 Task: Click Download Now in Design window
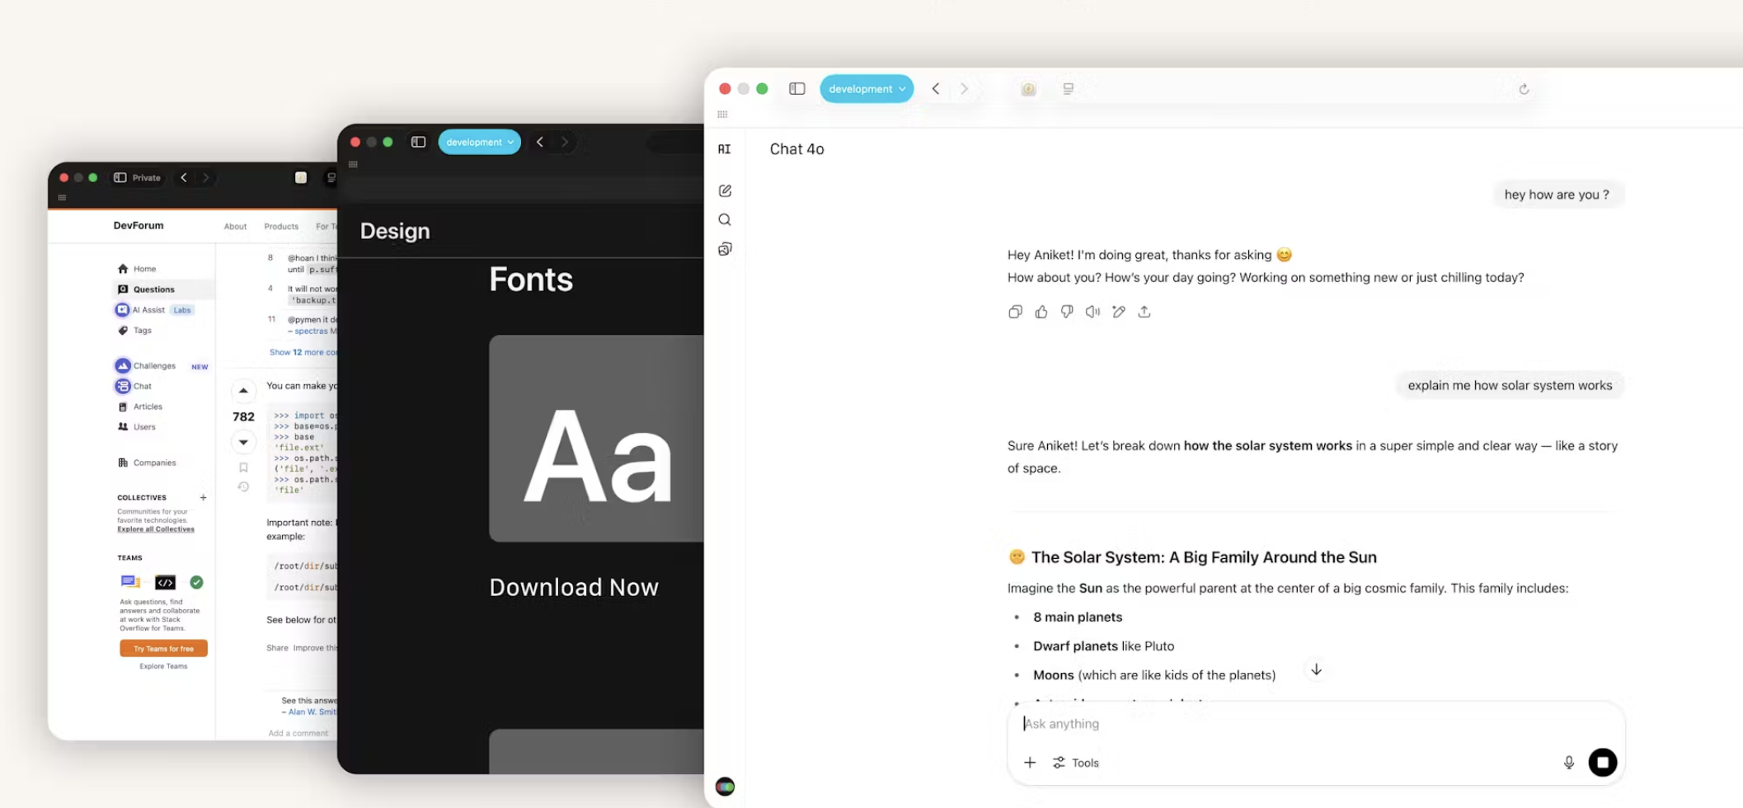(574, 587)
